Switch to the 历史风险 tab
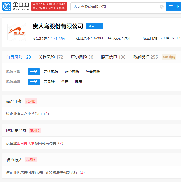This screenshot has width=181, height=182. pyautogui.click(x=82, y=57)
